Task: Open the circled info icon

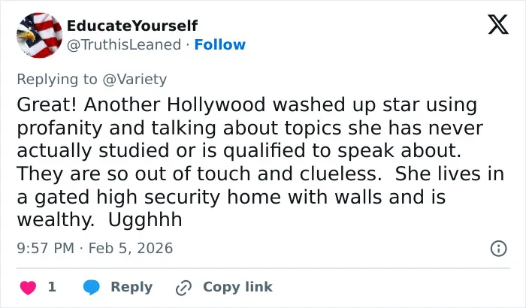Action: click(498, 249)
